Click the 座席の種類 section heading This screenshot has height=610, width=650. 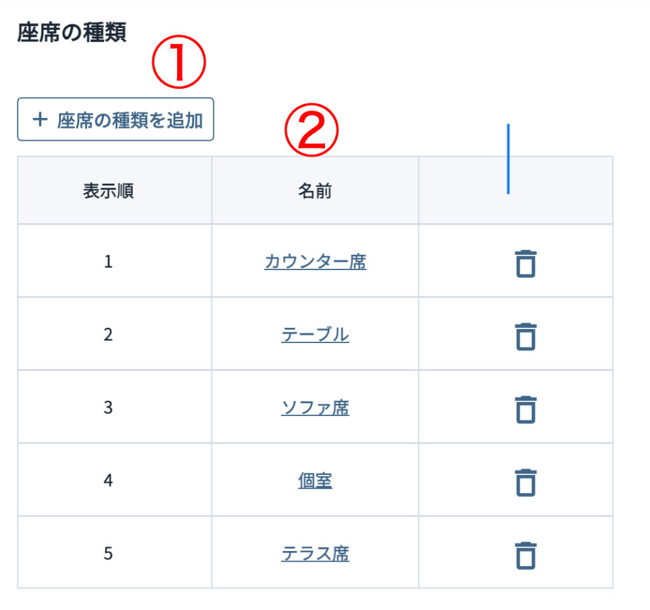click(72, 33)
